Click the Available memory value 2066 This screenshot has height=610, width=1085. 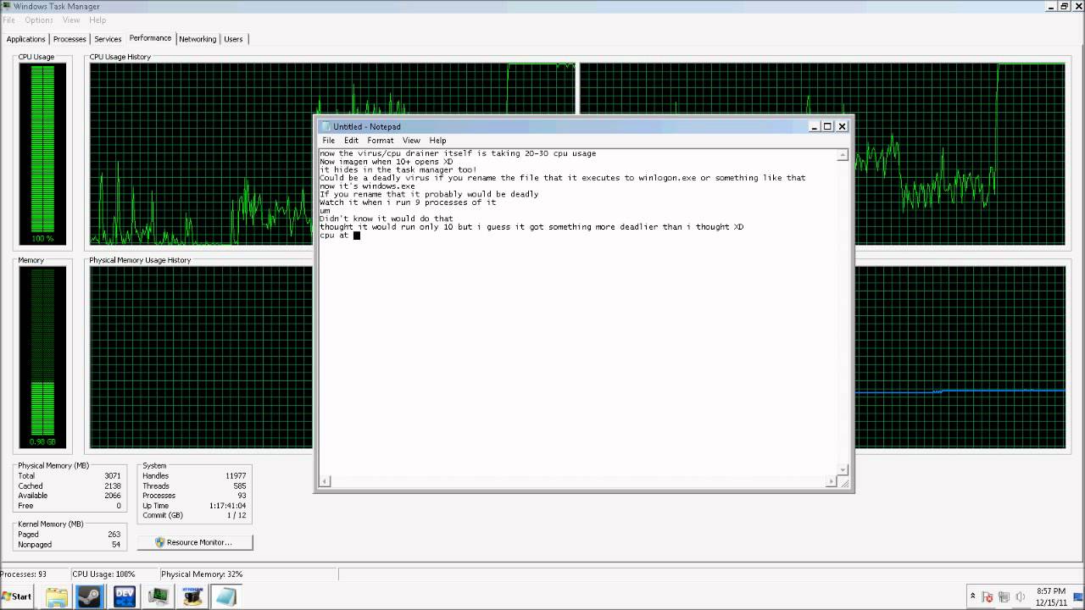click(x=113, y=496)
